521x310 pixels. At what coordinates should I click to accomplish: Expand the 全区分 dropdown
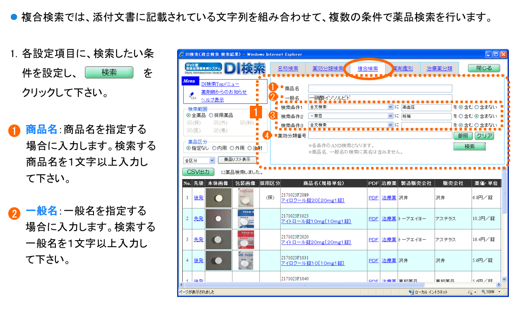coord(212,160)
